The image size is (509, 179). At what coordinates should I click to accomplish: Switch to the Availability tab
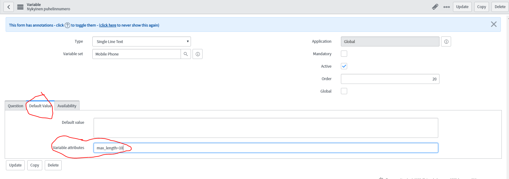67,106
